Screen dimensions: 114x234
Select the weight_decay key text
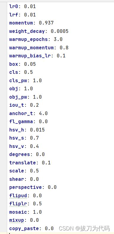(x=27, y=31)
